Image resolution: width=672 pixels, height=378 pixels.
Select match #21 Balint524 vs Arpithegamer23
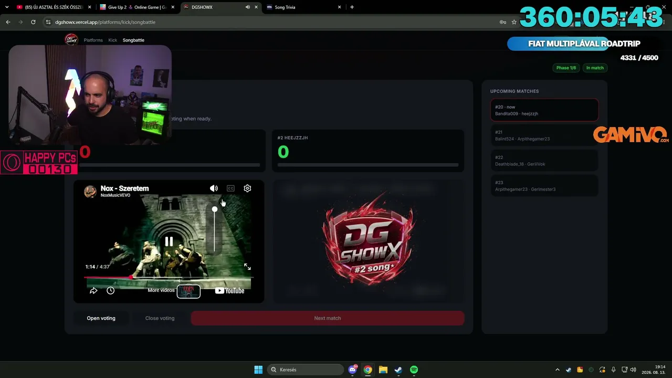coord(544,135)
